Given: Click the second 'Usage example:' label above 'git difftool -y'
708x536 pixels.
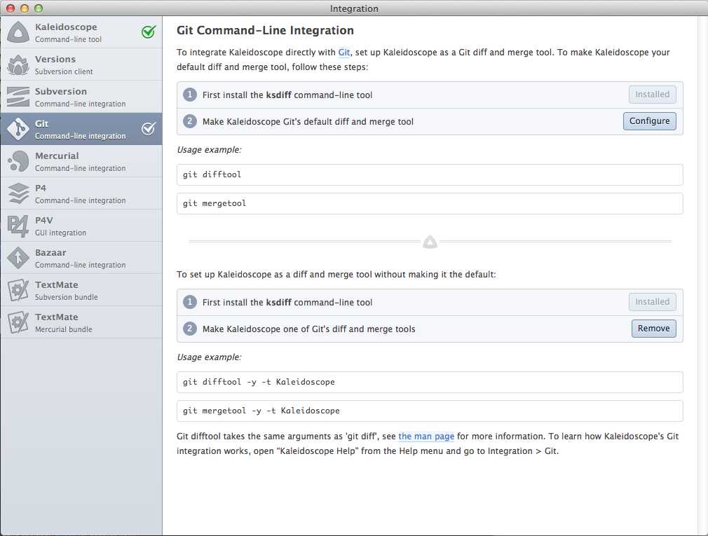Looking at the screenshot, I should click(x=209, y=357).
